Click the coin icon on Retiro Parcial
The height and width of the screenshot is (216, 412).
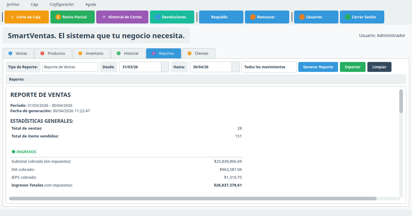tap(58, 17)
